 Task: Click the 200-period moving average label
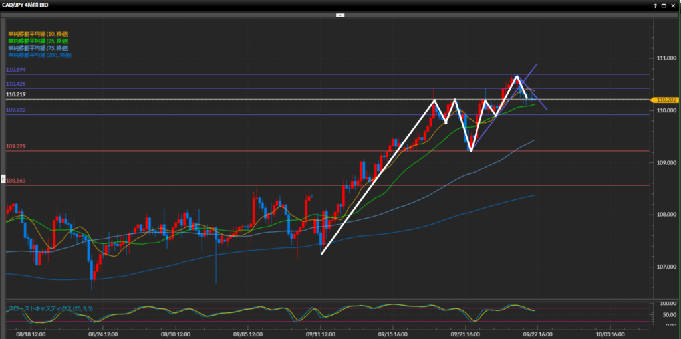click(x=39, y=55)
